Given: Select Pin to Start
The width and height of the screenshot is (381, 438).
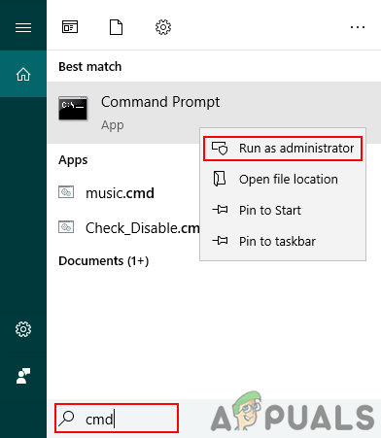Looking at the screenshot, I should click(283, 210).
